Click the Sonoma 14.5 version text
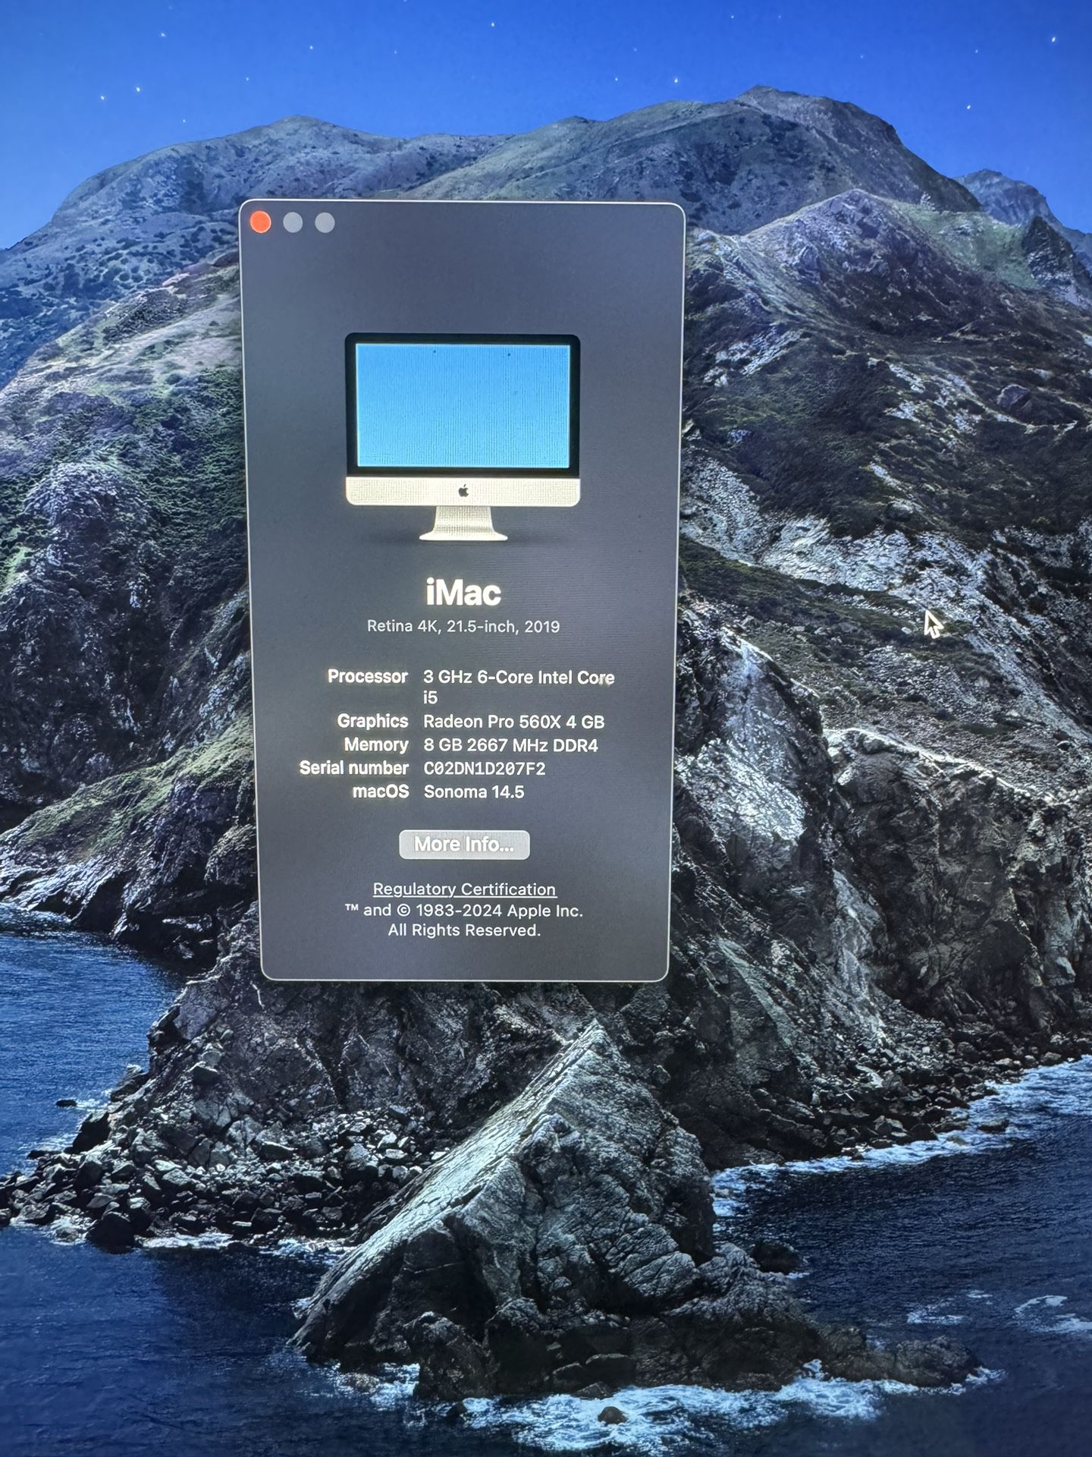 (474, 791)
